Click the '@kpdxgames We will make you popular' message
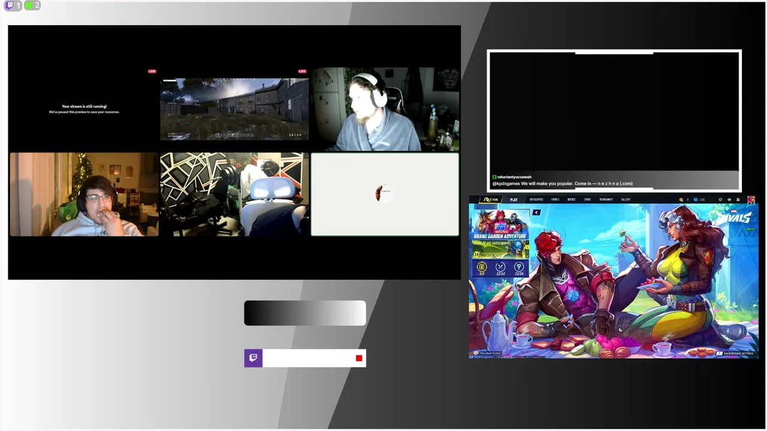767x431 pixels. point(562,184)
